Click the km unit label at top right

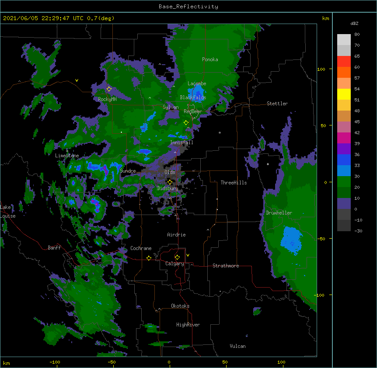pyautogui.click(x=326, y=18)
